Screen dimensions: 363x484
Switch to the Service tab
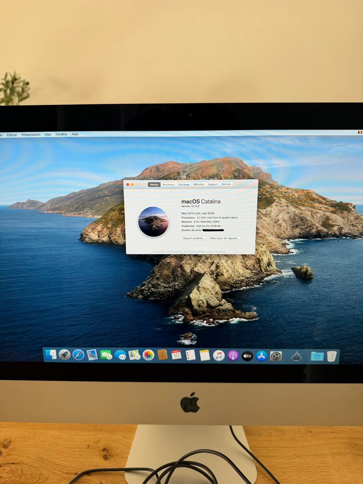click(x=226, y=184)
